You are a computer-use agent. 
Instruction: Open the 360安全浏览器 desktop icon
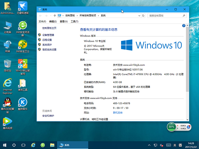23,26
